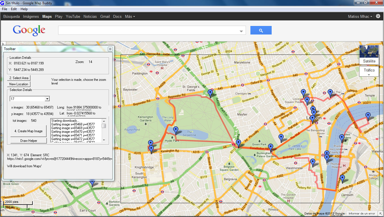Select Gmail in the navigation bar
Image resolution: width=384 pixels, height=217 pixels.
point(105,16)
